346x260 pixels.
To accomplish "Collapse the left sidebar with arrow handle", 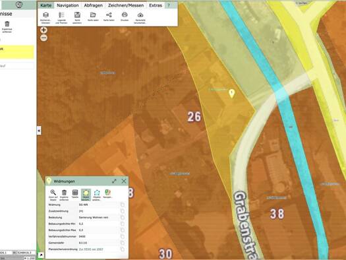I will point(39,131).
